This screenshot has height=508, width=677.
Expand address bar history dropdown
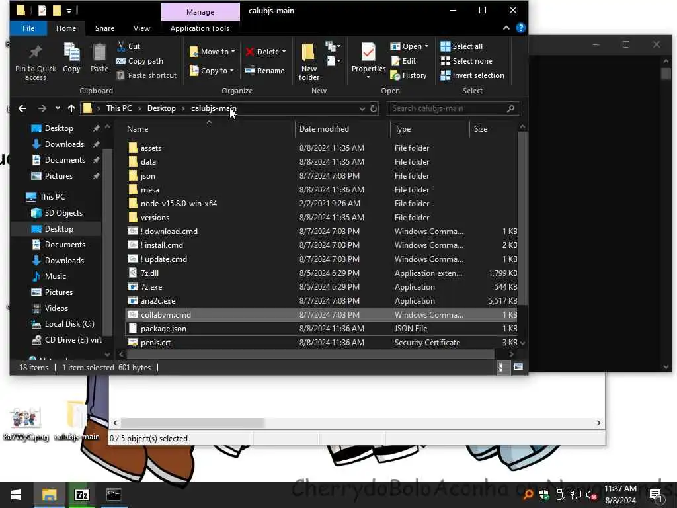[362, 108]
